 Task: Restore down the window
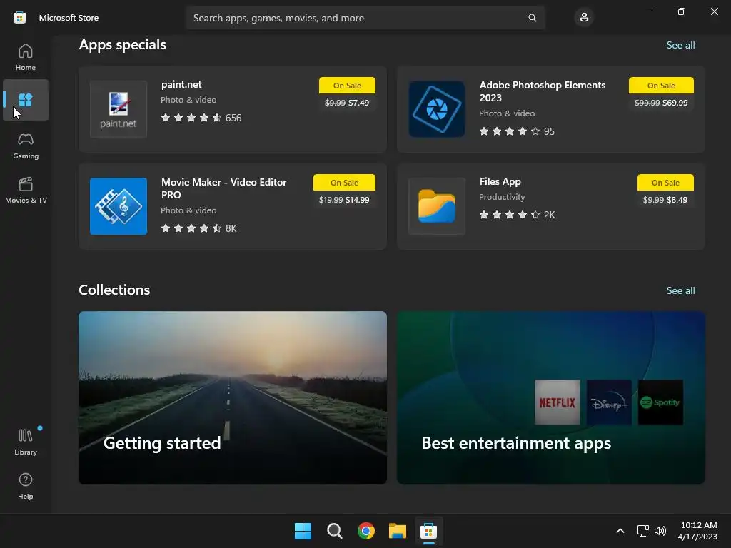click(681, 11)
